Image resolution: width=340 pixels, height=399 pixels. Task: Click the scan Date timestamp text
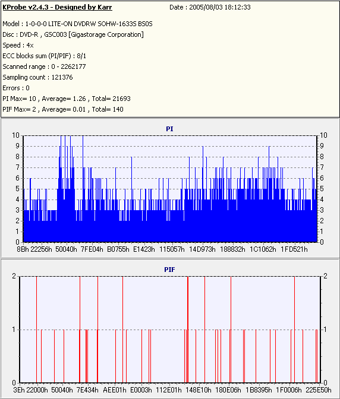click(x=210, y=7)
